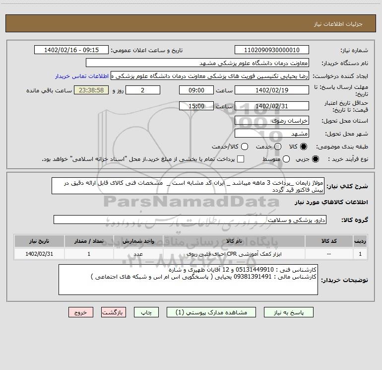Click the price validity date 1402/02/31
This screenshot has height=370, width=382.
[272, 106]
